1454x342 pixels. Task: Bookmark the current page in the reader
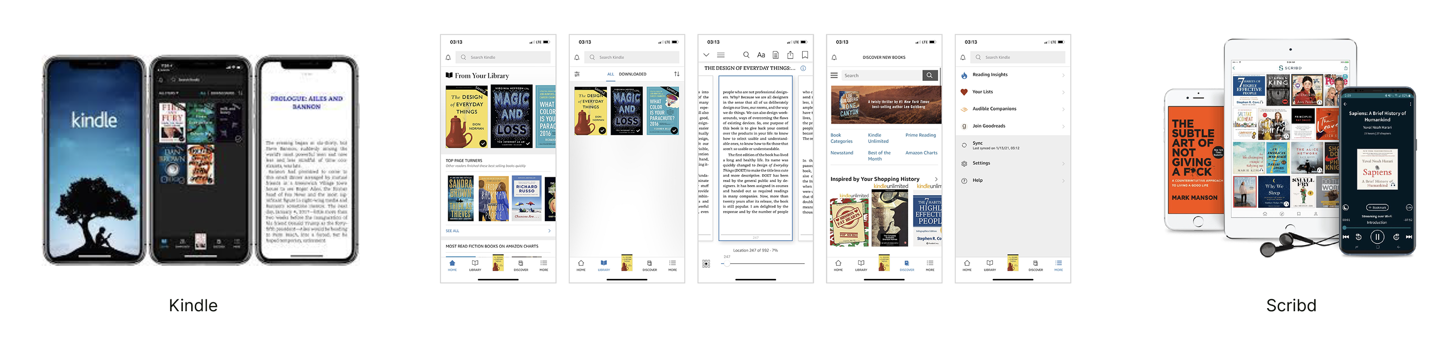tap(805, 55)
